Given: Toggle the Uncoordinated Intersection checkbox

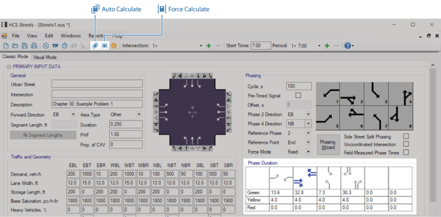Looking at the screenshot, I should (x=406, y=144).
